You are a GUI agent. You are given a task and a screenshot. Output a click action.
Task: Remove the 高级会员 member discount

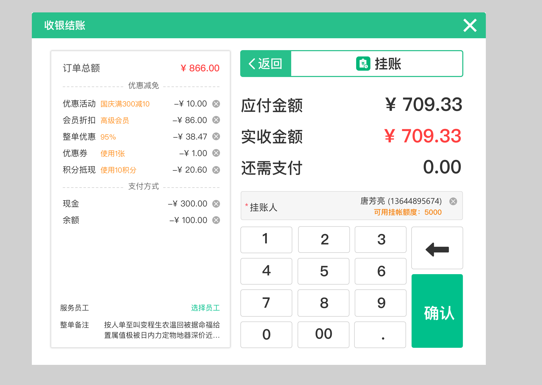pyautogui.click(x=216, y=120)
